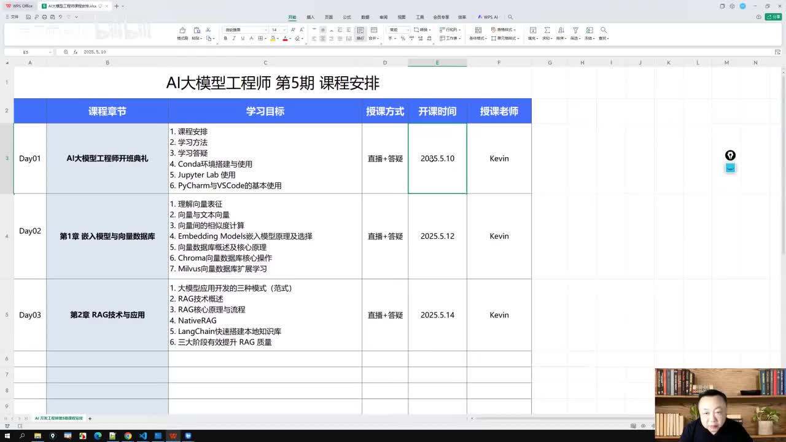Toggle align right button

point(332,38)
